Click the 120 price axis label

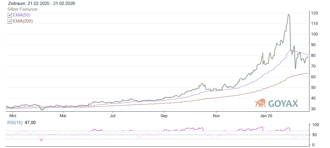coord(315,13)
